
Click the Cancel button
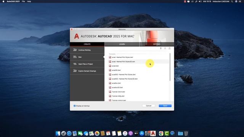point(149,106)
